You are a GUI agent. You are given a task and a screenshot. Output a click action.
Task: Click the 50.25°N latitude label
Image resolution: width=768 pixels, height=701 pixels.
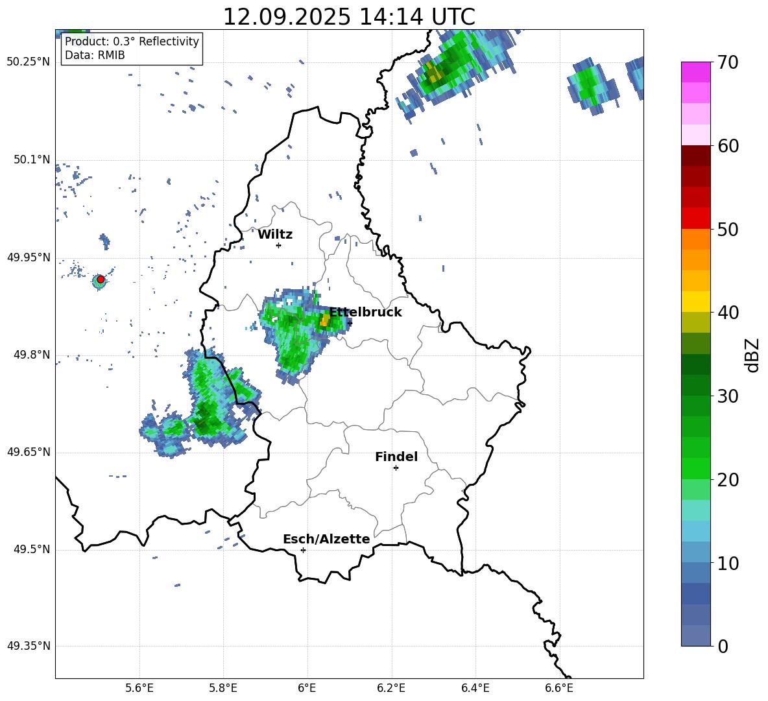coord(29,62)
